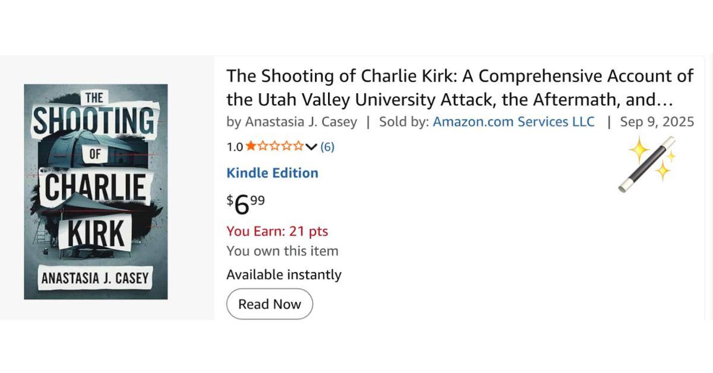This screenshot has width=713, height=373.
Task: Expand the star rating details popover arrow
Action: click(x=311, y=146)
